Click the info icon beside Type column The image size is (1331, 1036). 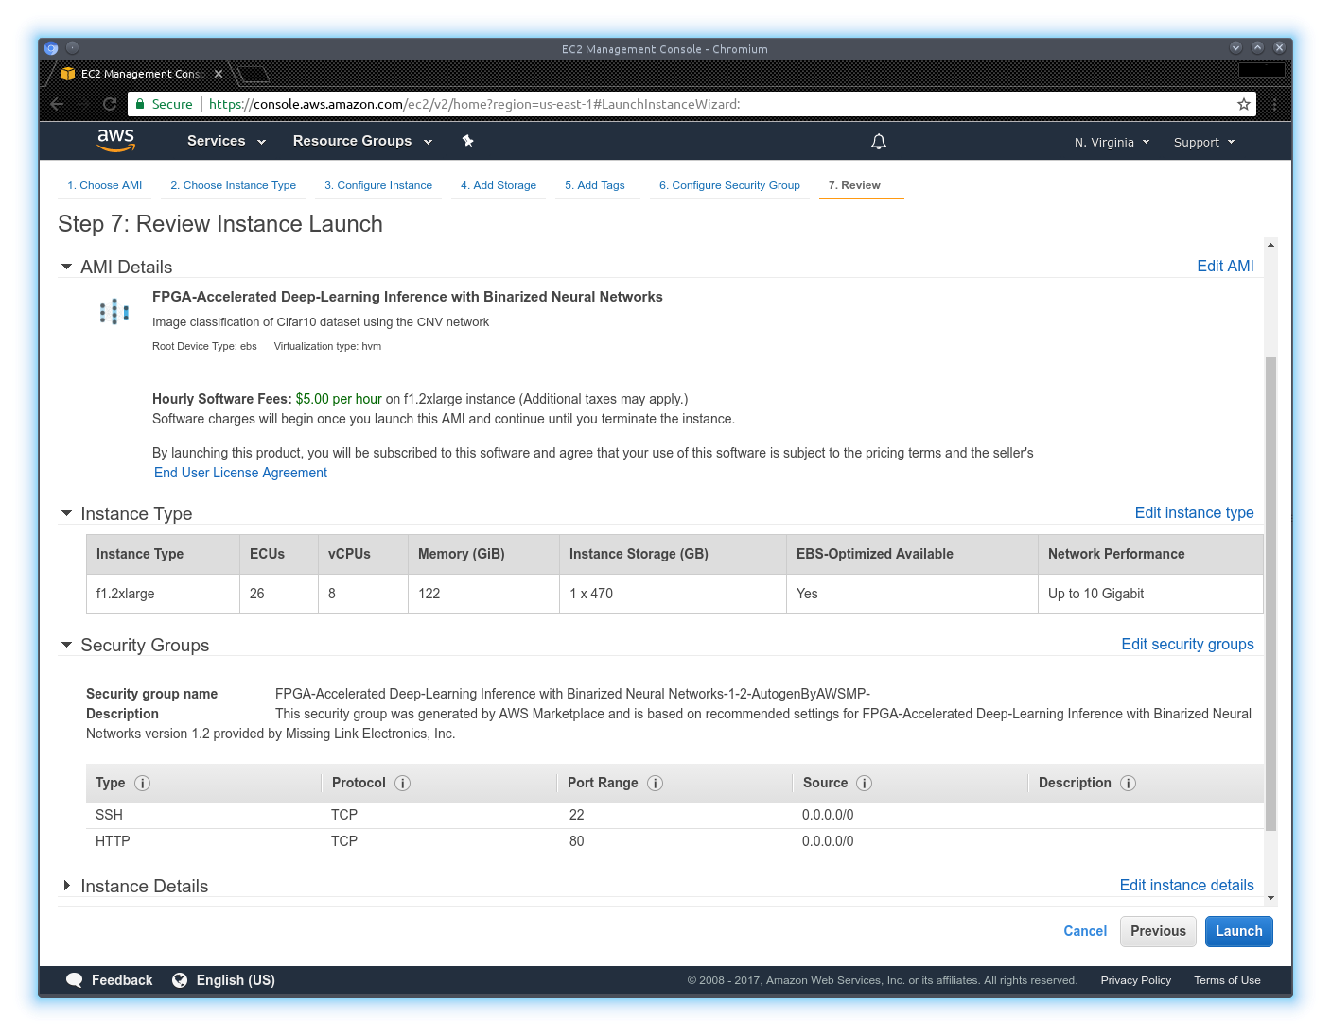pyautogui.click(x=142, y=784)
